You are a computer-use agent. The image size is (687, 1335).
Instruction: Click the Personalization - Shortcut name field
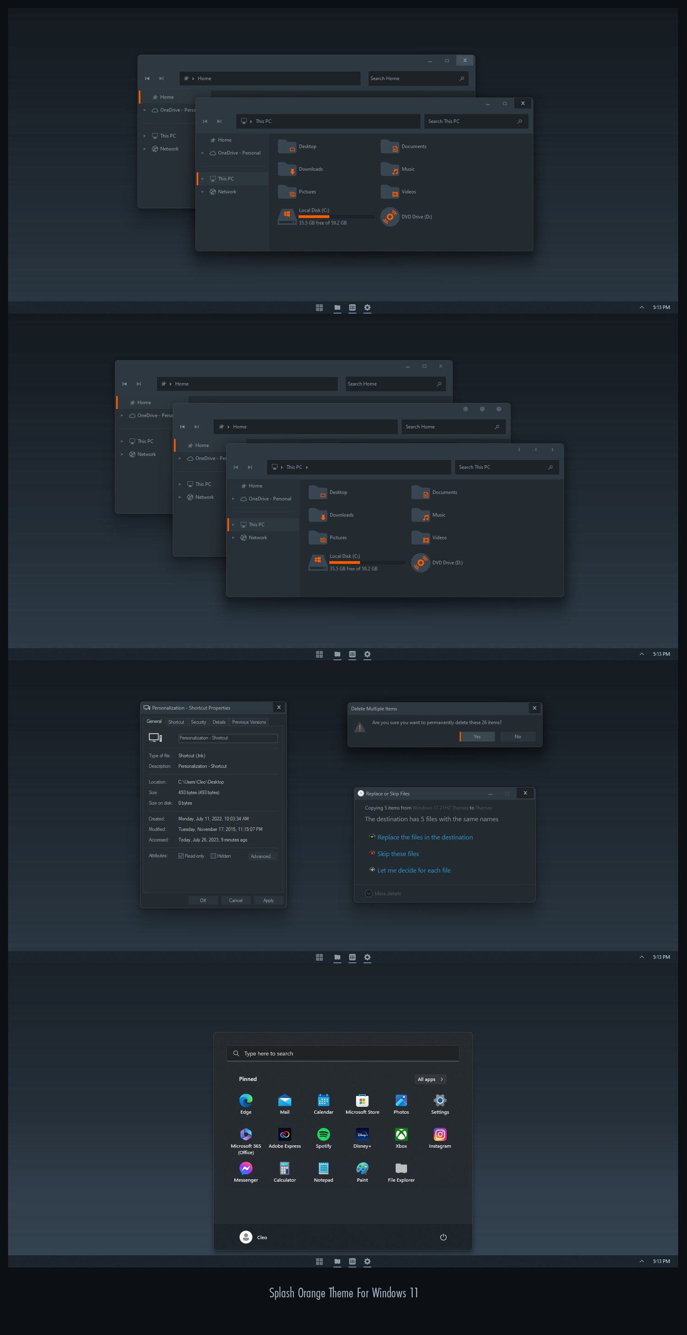pyautogui.click(x=228, y=738)
